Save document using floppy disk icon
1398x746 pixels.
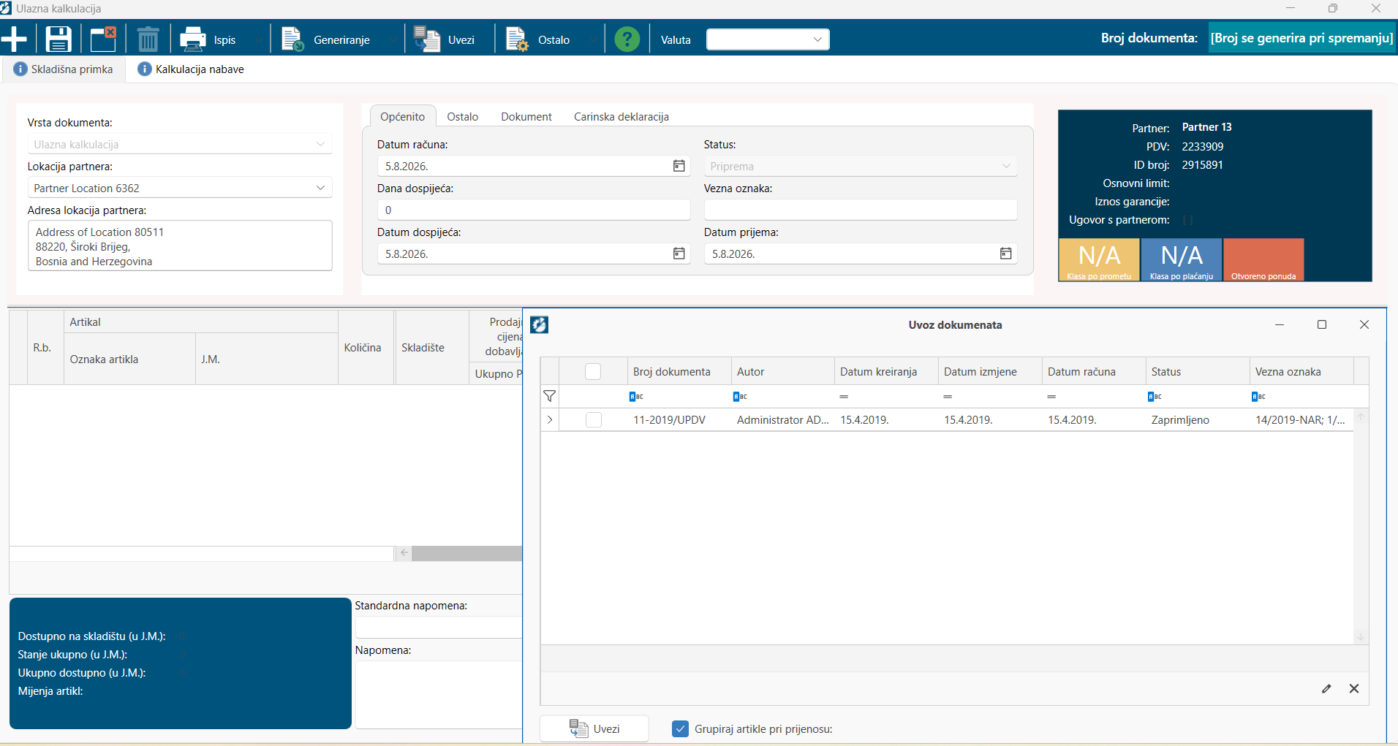(x=58, y=39)
